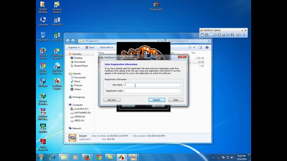Screen dimensions: 287x161
Task: Open Internet Explorer from taskbar
Action: point(52,157)
